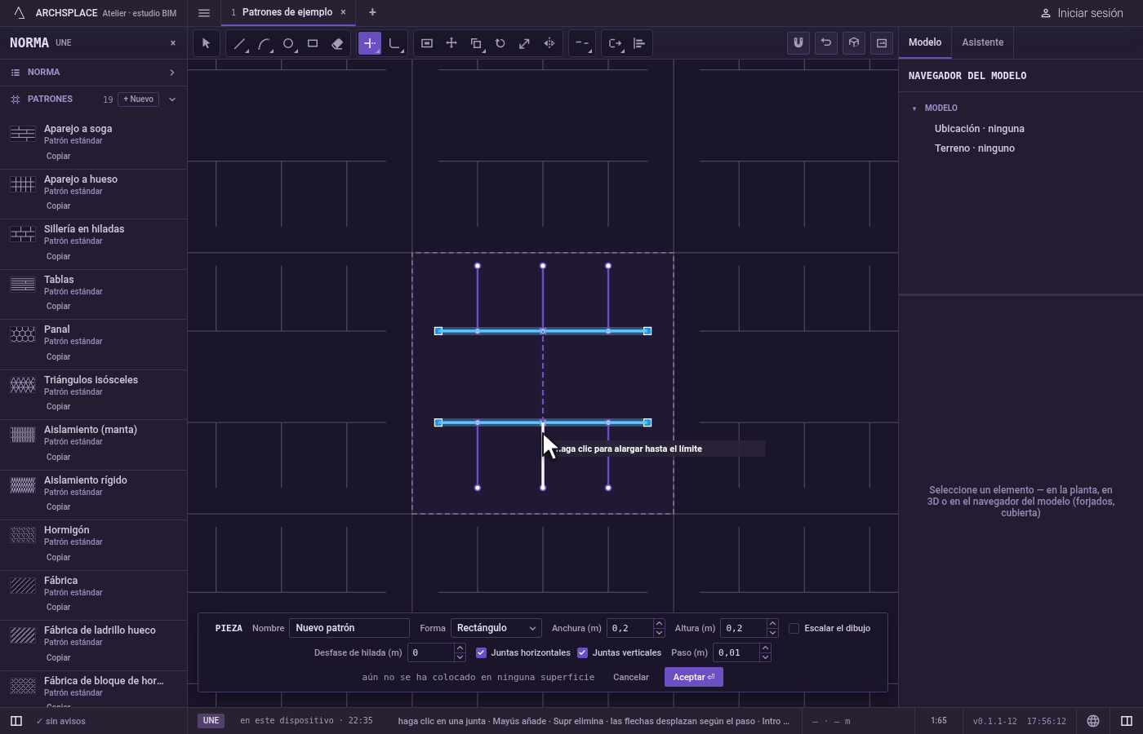The image size is (1143, 734).
Task: Expand the NORMA section arrow
Action: [172, 73]
